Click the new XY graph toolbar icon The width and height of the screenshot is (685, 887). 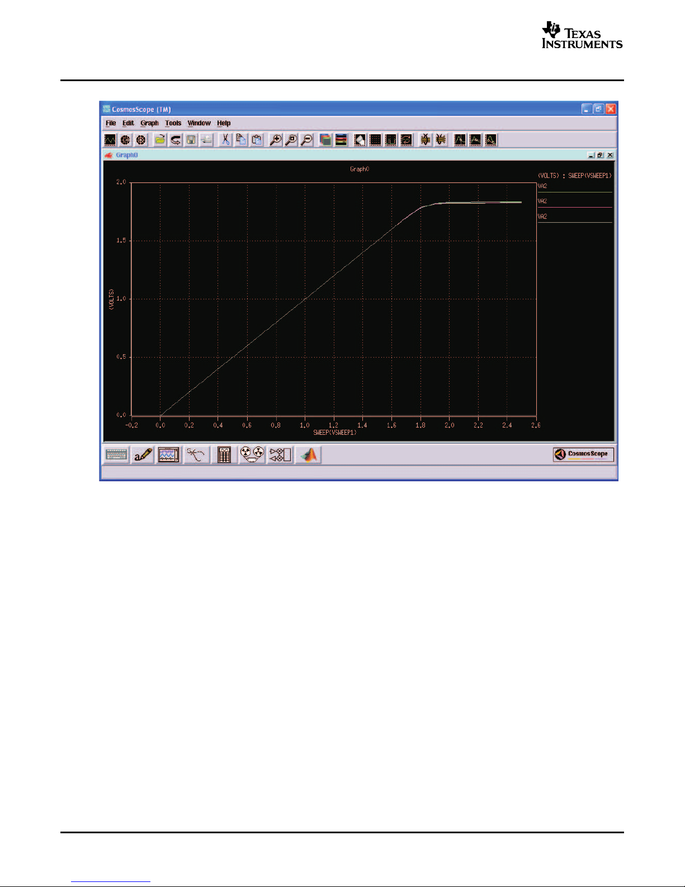coord(110,140)
